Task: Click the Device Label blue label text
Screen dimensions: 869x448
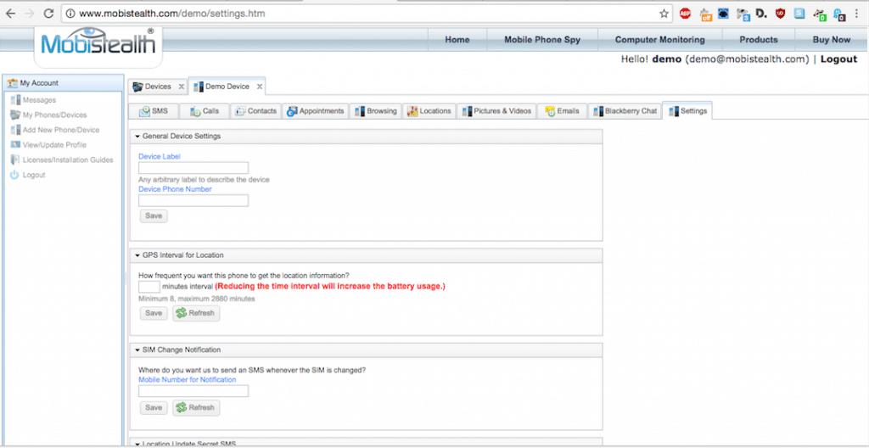Action: click(x=159, y=156)
